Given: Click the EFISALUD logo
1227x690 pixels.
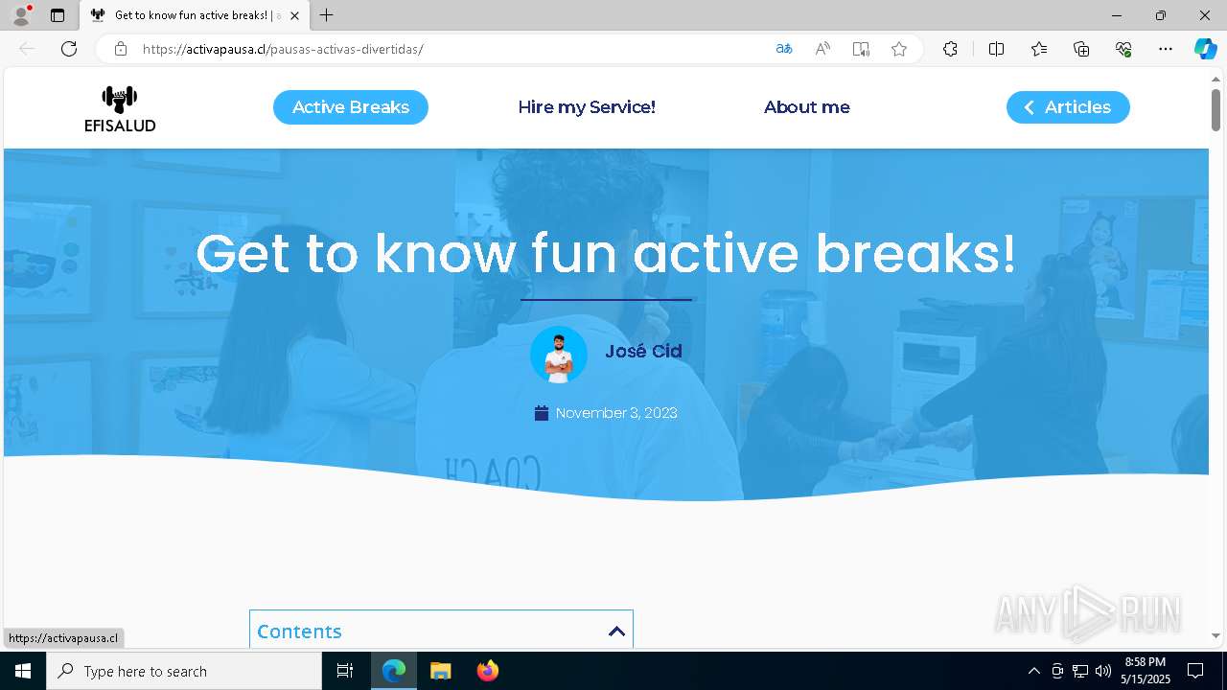Looking at the screenshot, I should (120, 108).
